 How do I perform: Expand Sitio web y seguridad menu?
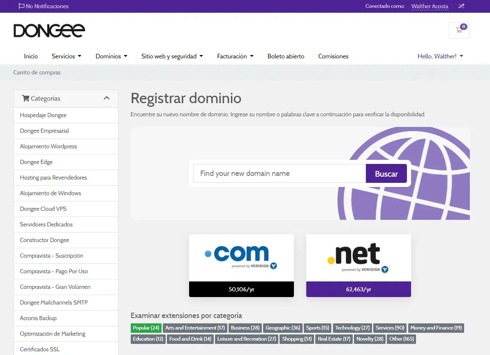(172, 56)
